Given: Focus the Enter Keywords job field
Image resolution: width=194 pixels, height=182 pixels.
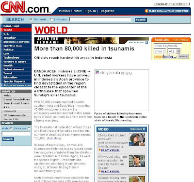Looking at the screenshot, I should 168,46.
